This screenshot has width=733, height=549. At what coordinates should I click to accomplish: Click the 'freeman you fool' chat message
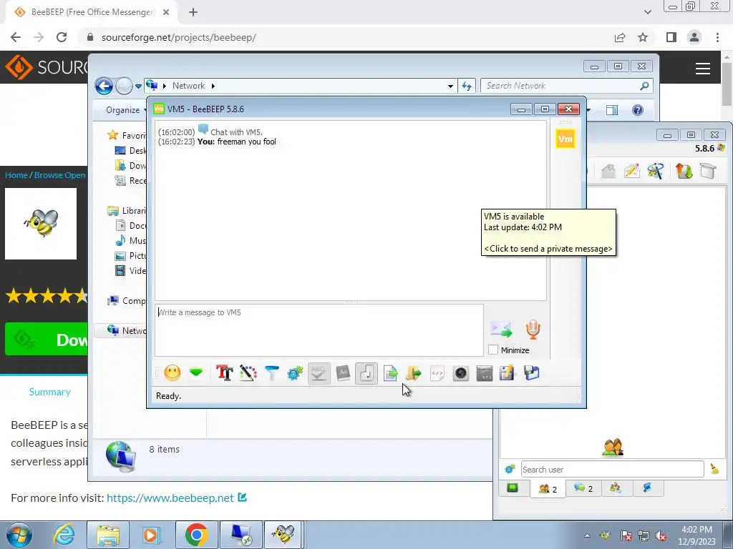point(246,142)
